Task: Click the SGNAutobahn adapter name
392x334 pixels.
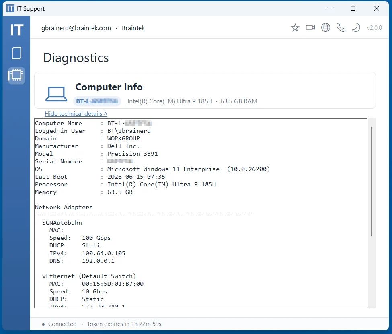Action: tap(62, 223)
